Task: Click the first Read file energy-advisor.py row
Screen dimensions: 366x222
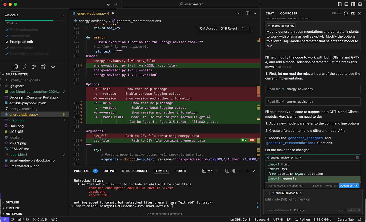Action: [313, 89]
